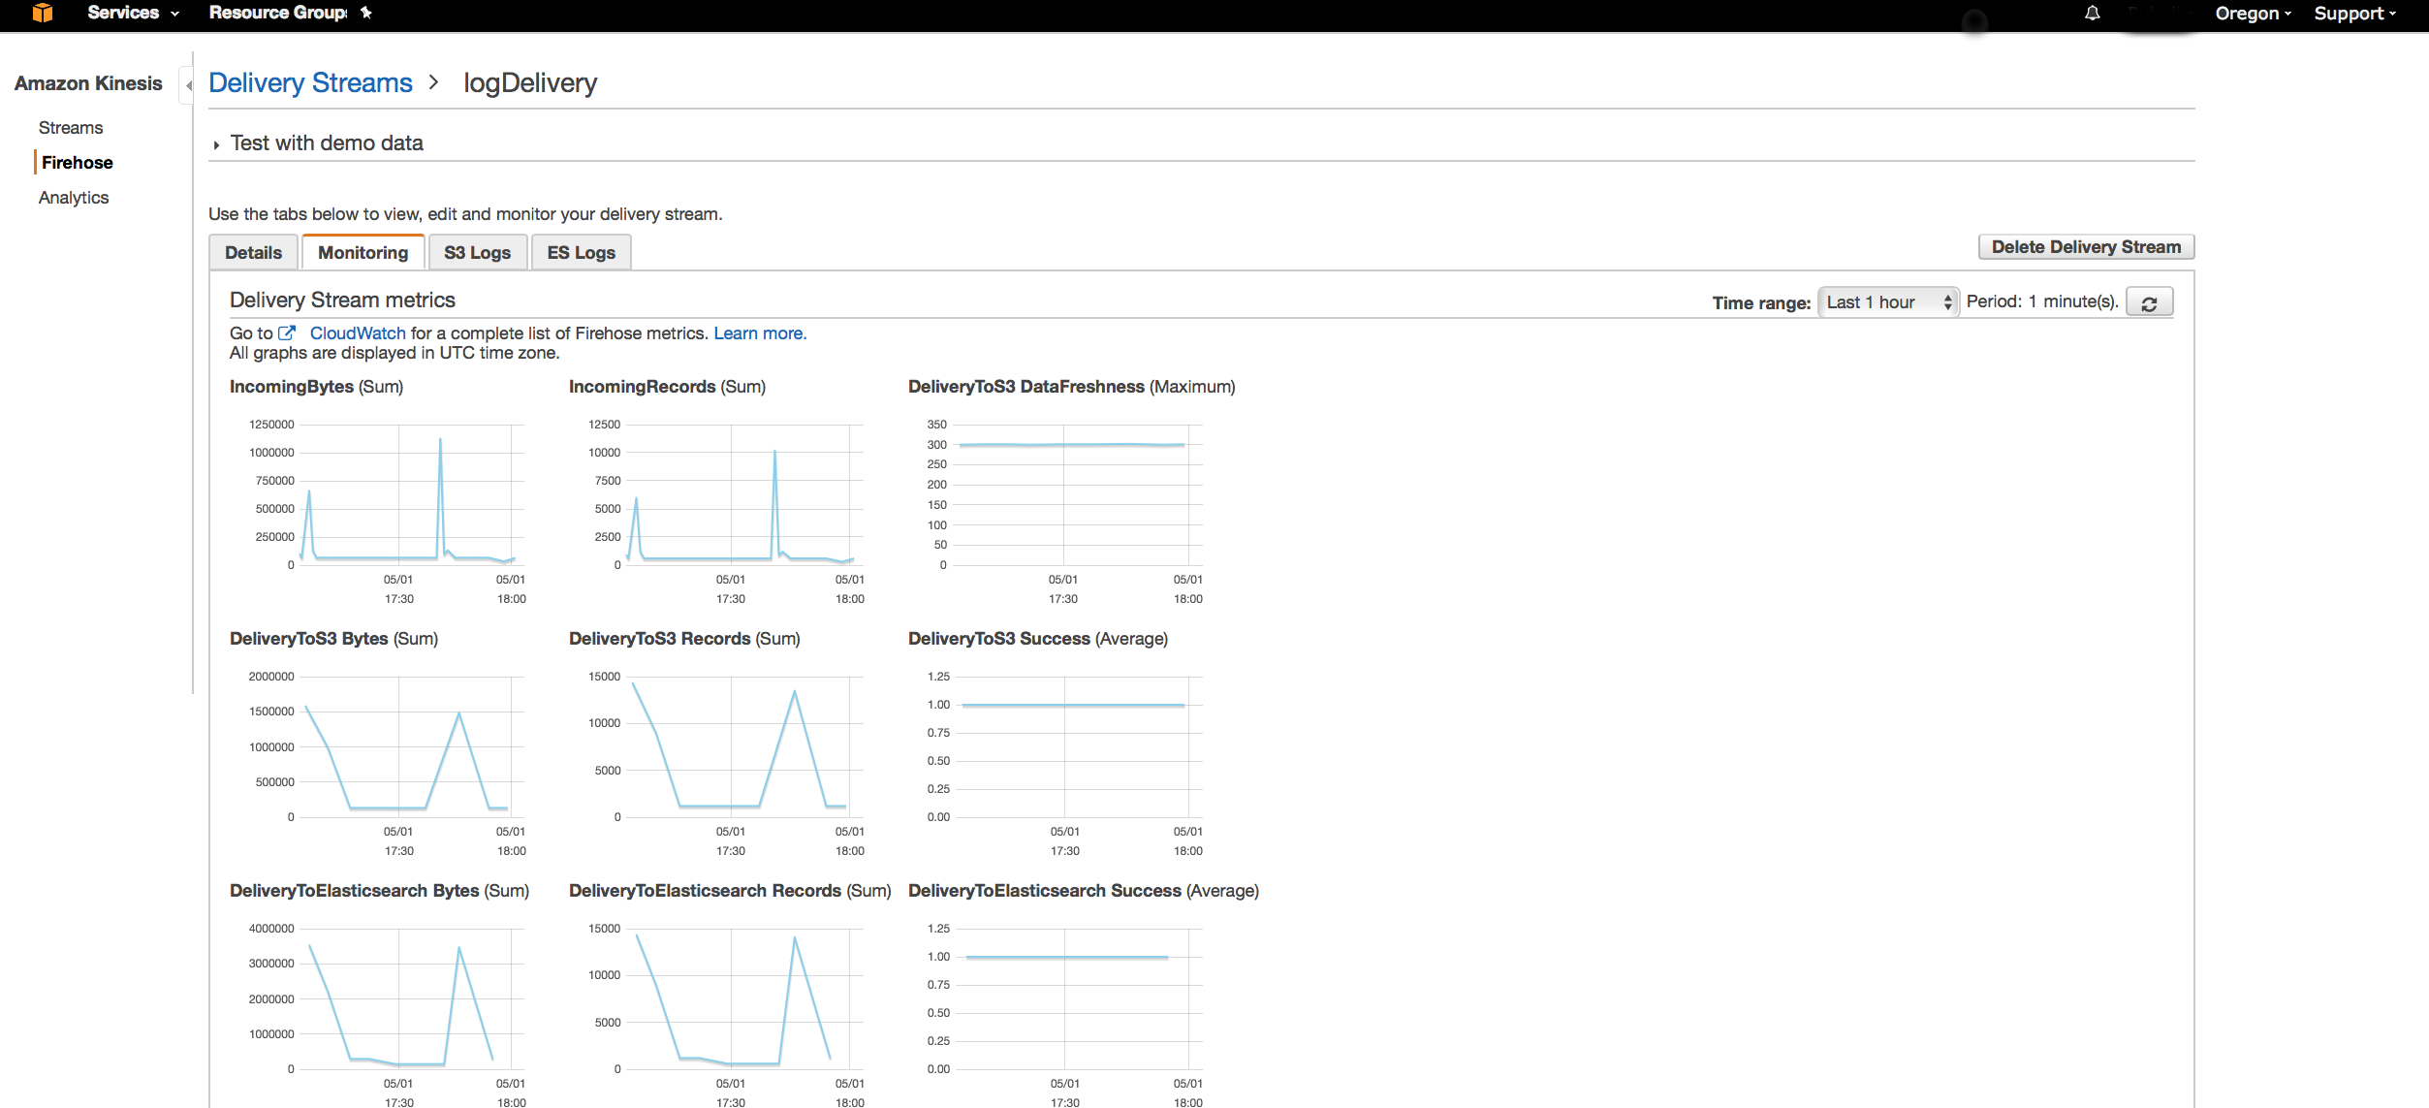This screenshot has width=2429, height=1108.
Task: Switch to the Details tab
Action: pyautogui.click(x=253, y=253)
